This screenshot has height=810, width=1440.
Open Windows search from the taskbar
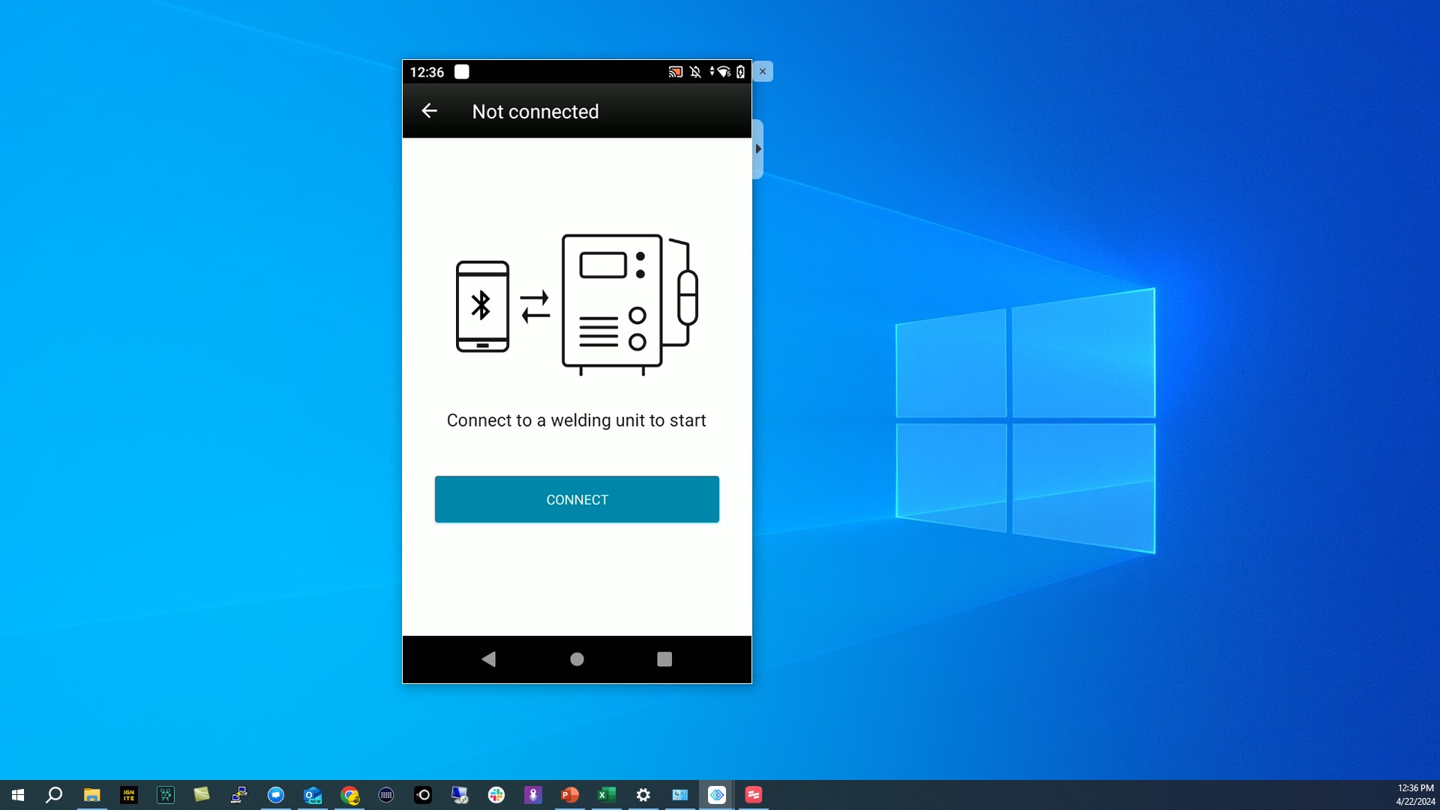point(55,795)
